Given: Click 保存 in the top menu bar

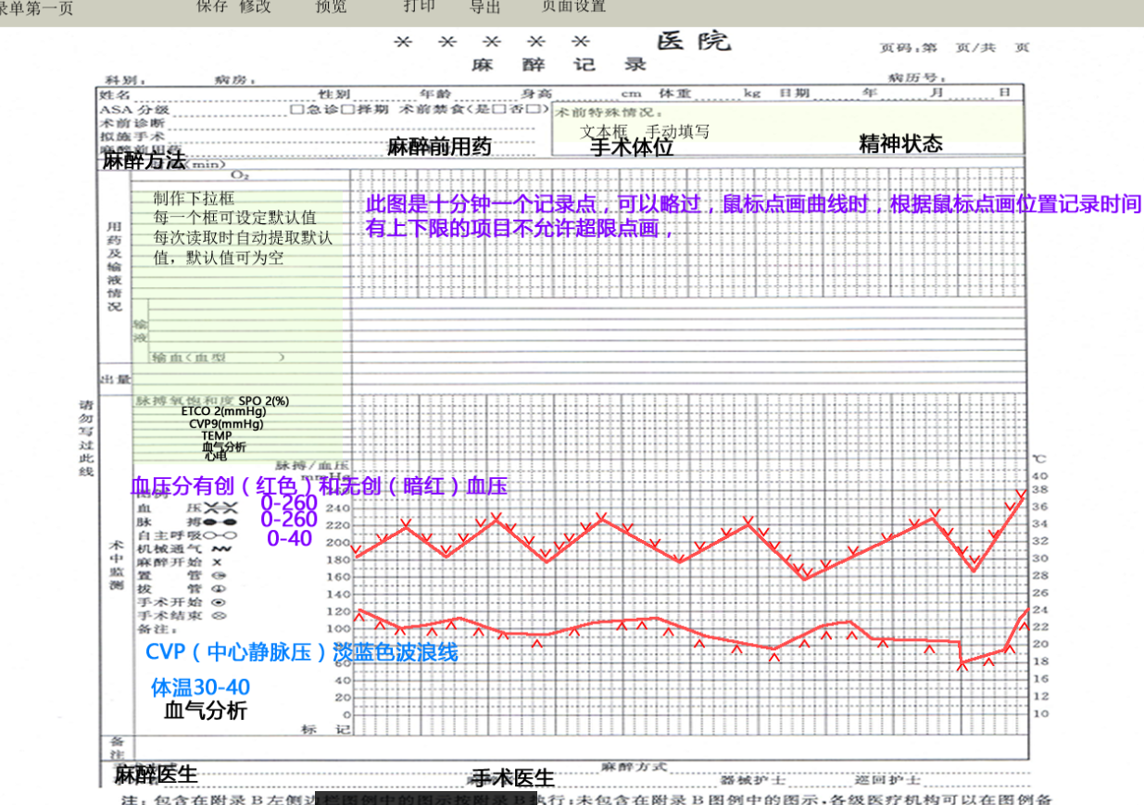Looking at the screenshot, I should tap(212, 6).
